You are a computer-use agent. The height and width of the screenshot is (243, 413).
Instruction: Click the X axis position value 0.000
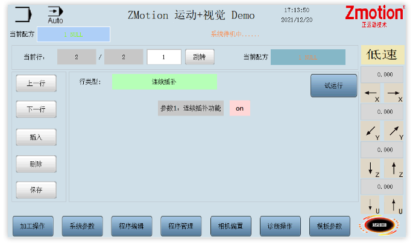(382, 75)
